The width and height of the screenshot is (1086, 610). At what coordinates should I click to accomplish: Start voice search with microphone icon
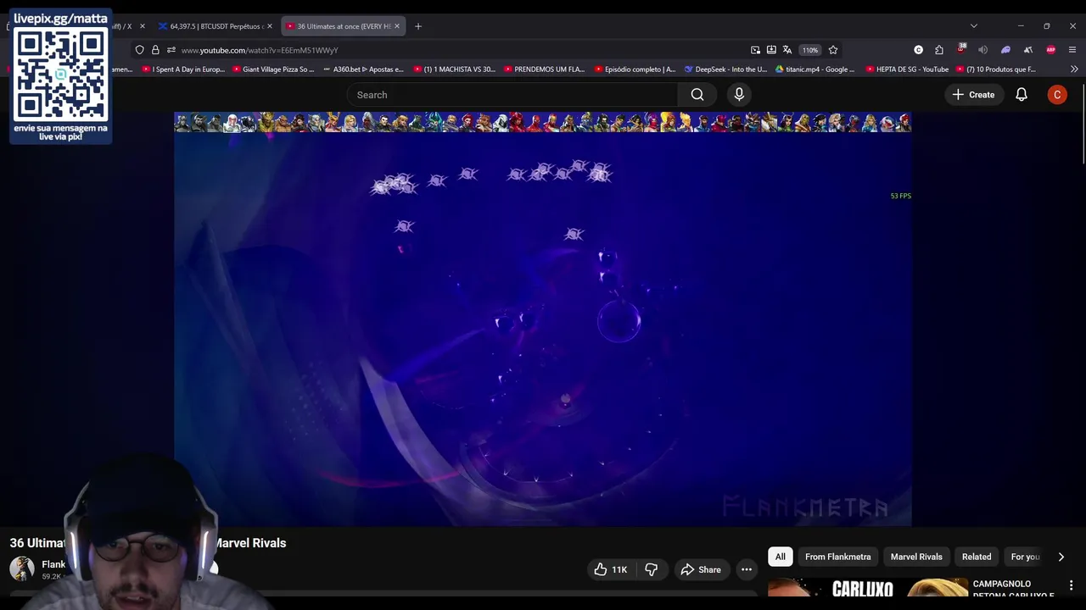pyautogui.click(x=739, y=95)
